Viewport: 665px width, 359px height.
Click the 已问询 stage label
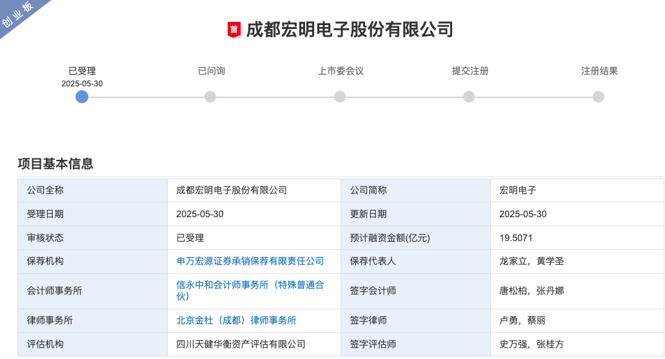(x=211, y=71)
